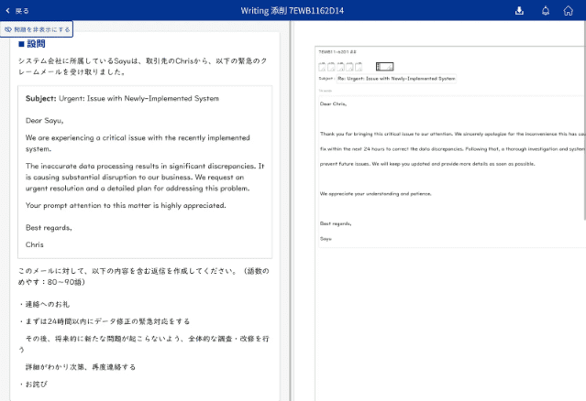Click the wide rectangular box above the subject
The width and height of the screenshot is (586, 401).
(x=384, y=66)
